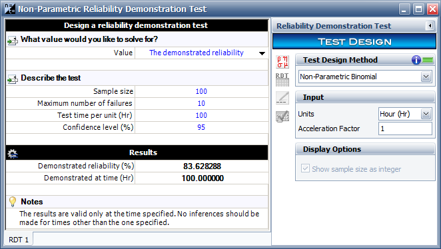
Task: Click the Confidence level value 95
Action: pos(201,127)
